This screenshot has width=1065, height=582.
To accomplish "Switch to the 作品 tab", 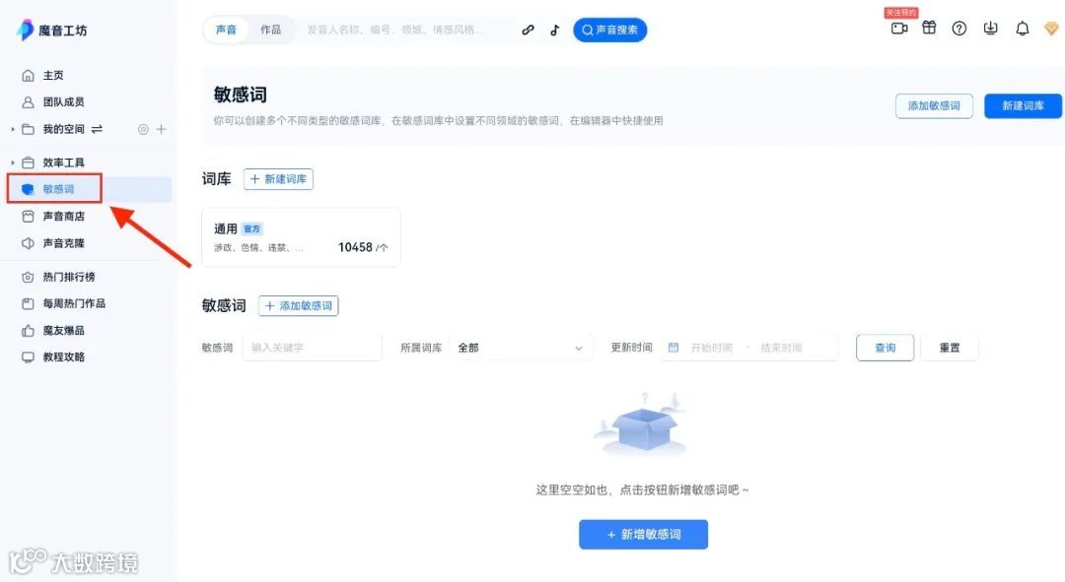I will tap(270, 30).
